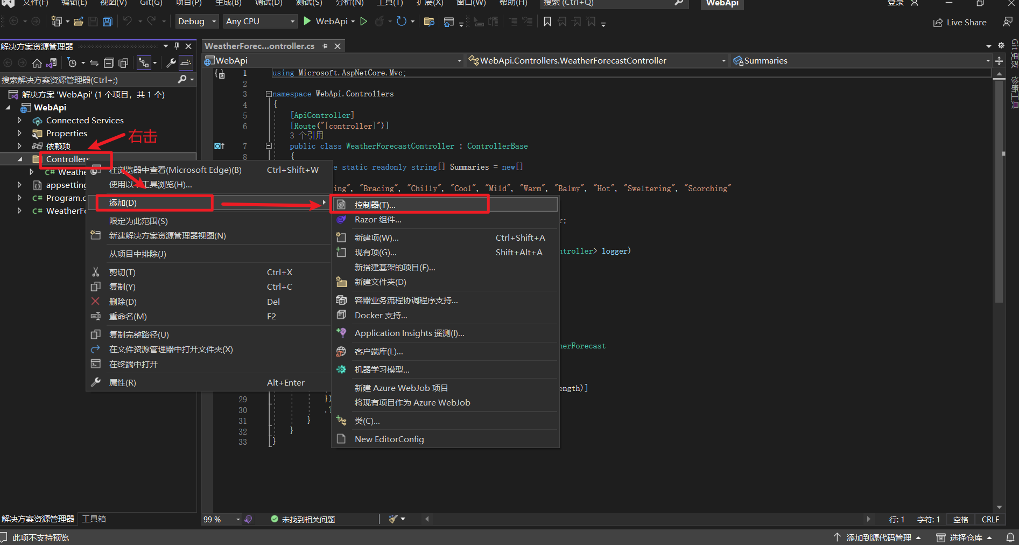Click Collapse All icon in Solution Explorer
Viewport: 1019px width, 545px height.
point(109,63)
